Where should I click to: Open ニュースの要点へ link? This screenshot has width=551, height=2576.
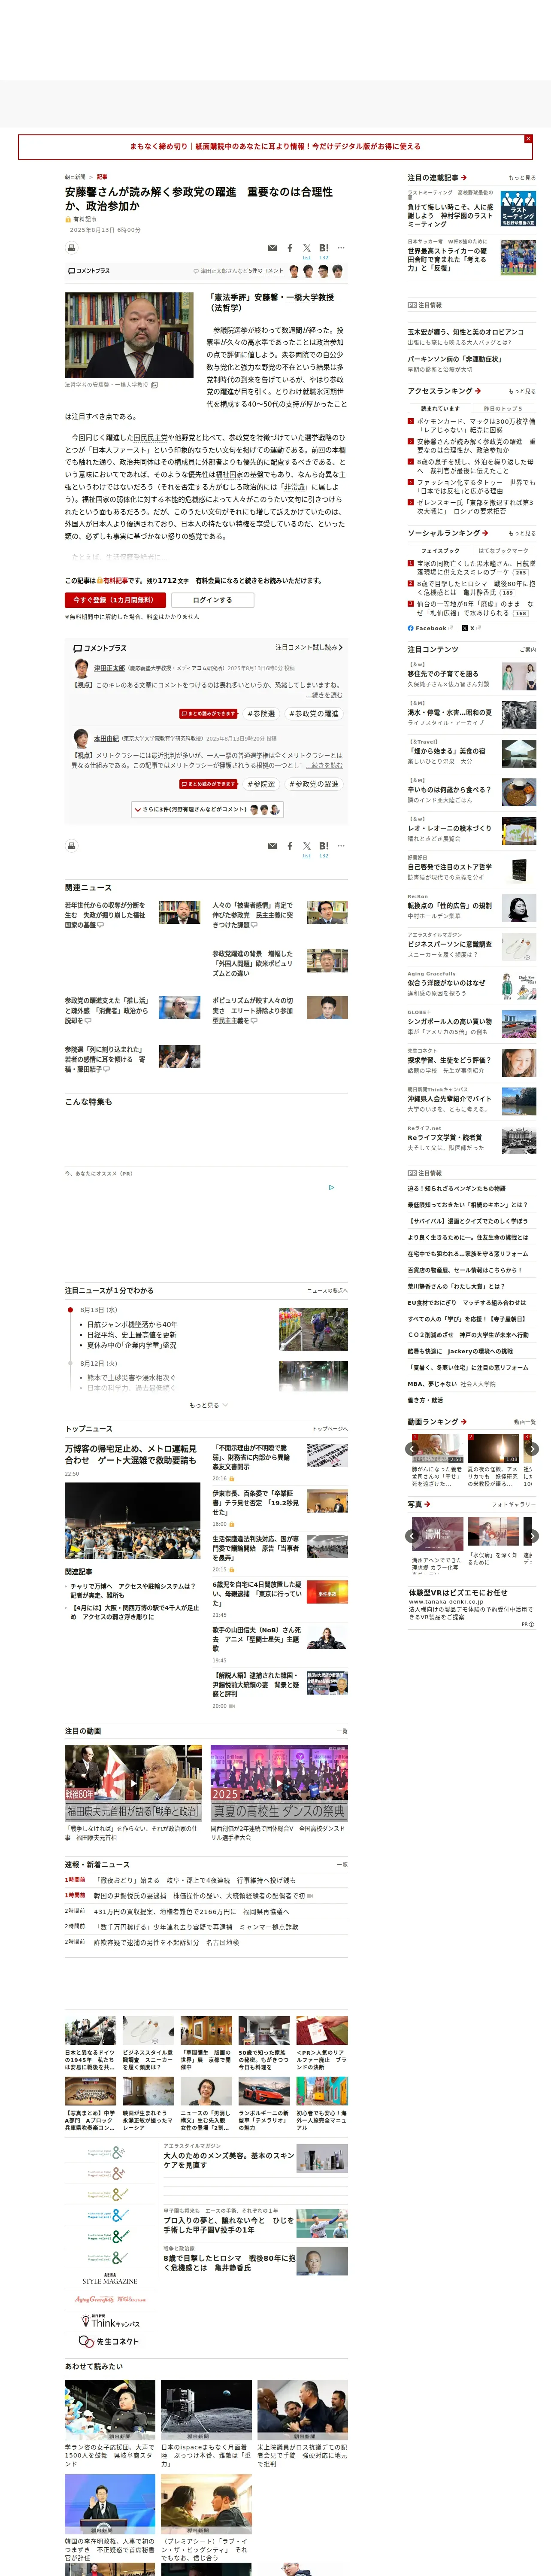coord(327,1291)
